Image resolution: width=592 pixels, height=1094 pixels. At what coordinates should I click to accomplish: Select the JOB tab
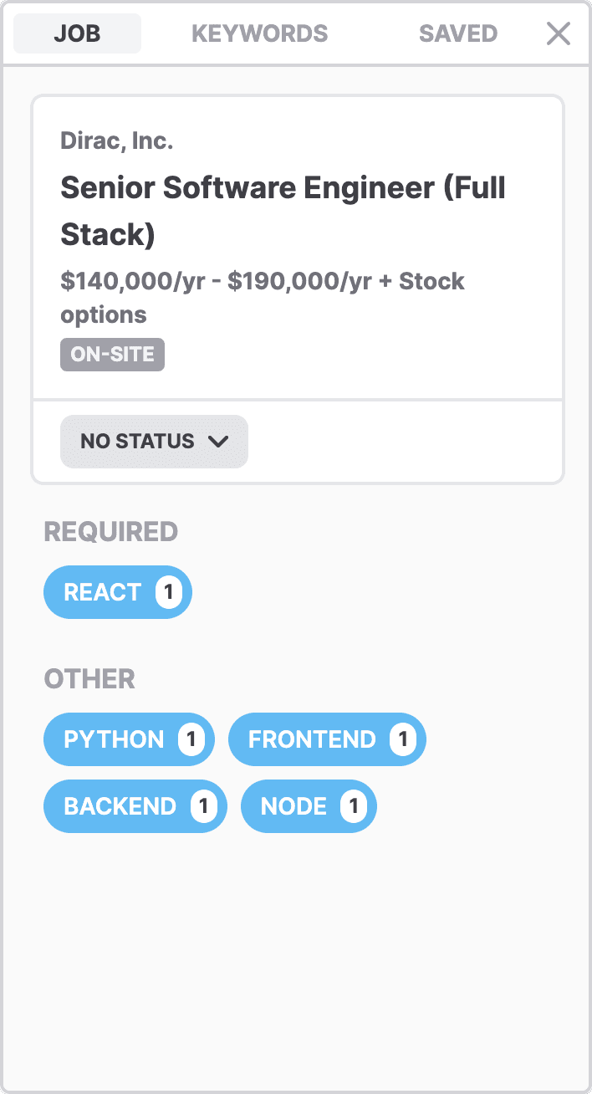click(77, 33)
